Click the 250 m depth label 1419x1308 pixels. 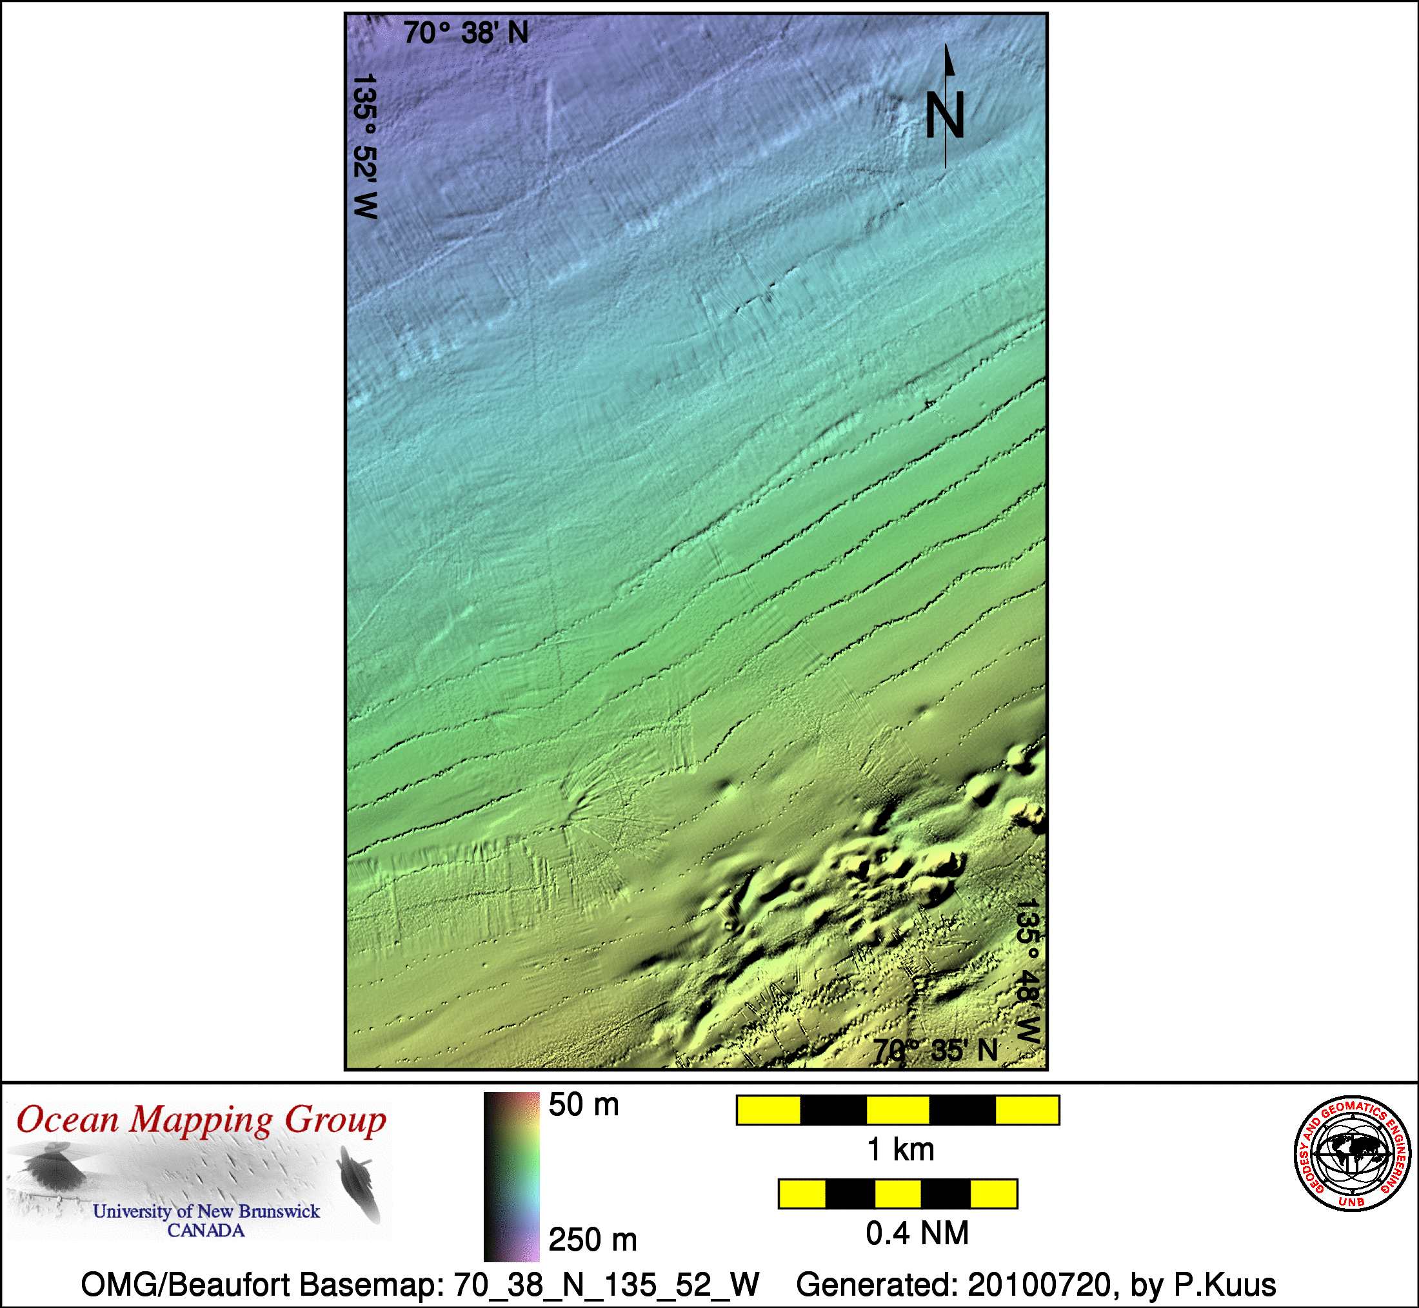point(593,1238)
